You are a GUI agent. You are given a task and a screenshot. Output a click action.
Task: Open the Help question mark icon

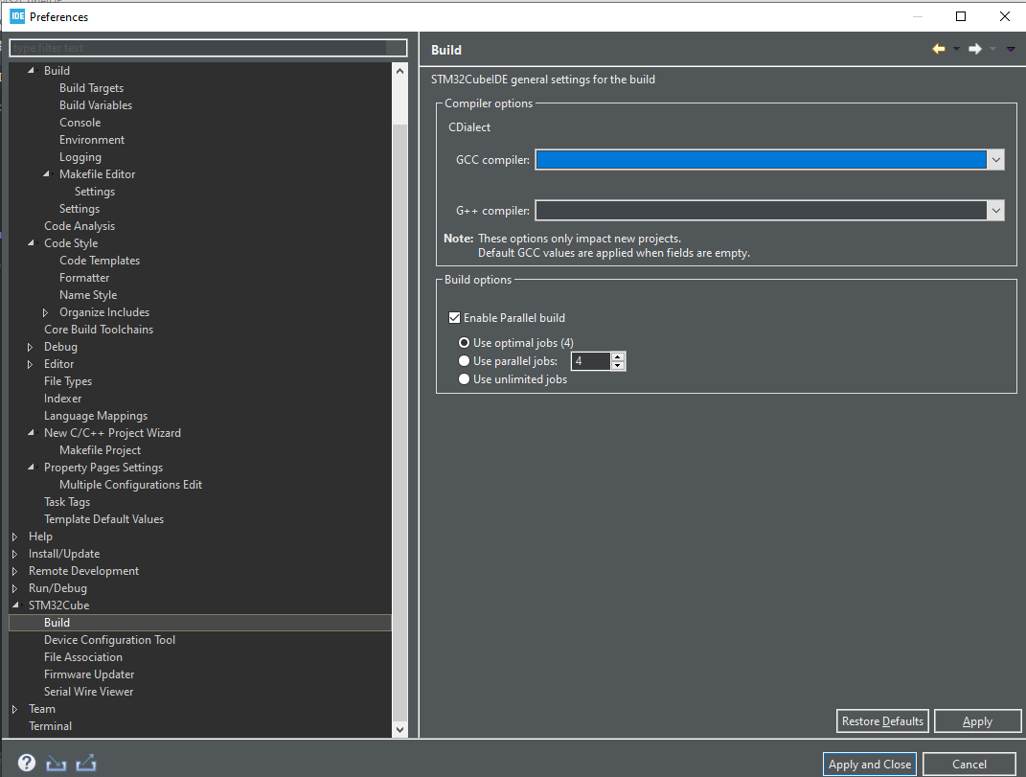(x=27, y=763)
